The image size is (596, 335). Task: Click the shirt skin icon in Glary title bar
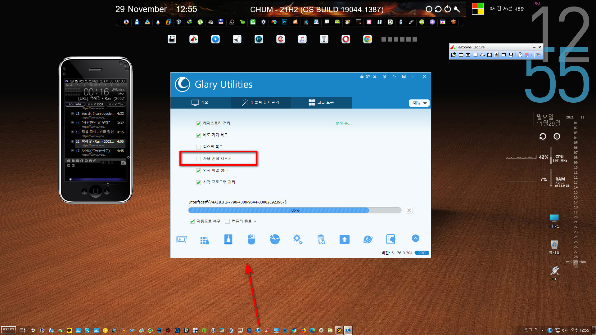[385, 77]
